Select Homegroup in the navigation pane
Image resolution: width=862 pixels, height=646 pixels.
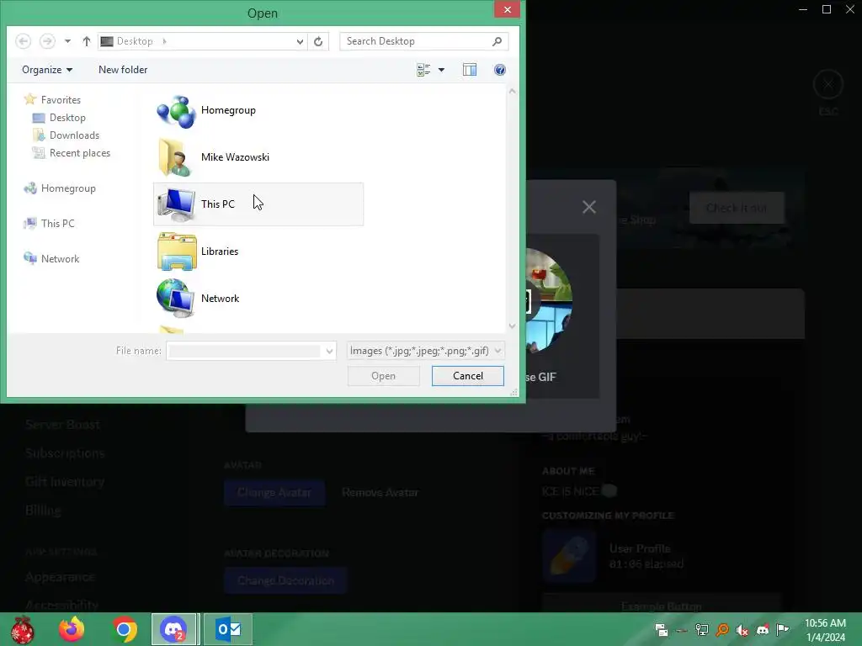tap(60, 188)
